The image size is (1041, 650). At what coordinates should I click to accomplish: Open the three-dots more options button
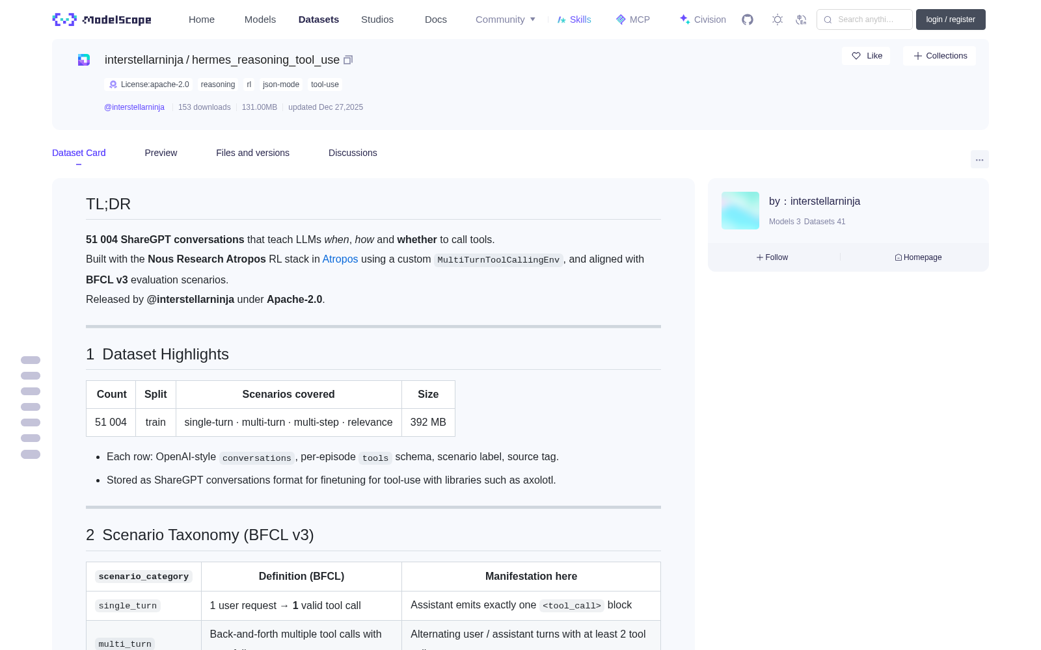980,159
